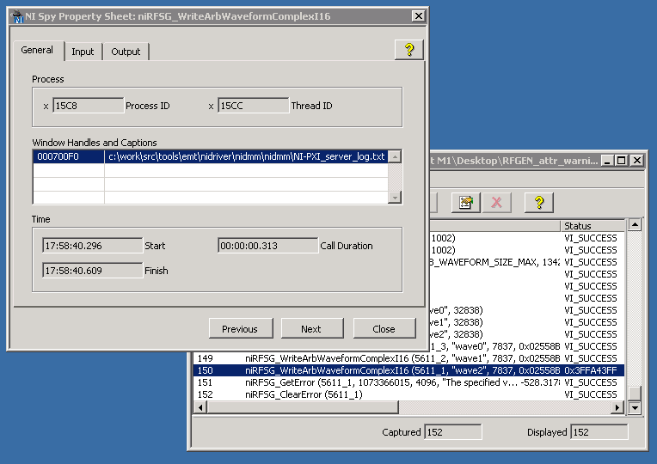Click the help question mark icon in NI Spy toolbar
Screen dimensions: 657x464
(539, 203)
